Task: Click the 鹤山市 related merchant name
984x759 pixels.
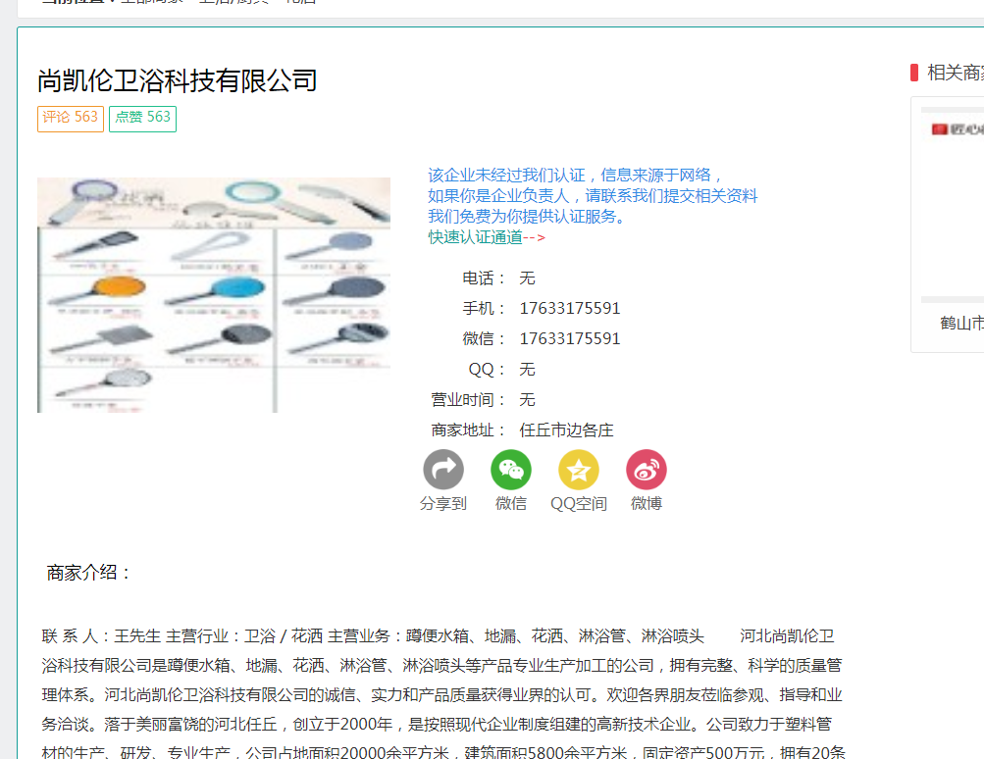Action: [962, 324]
